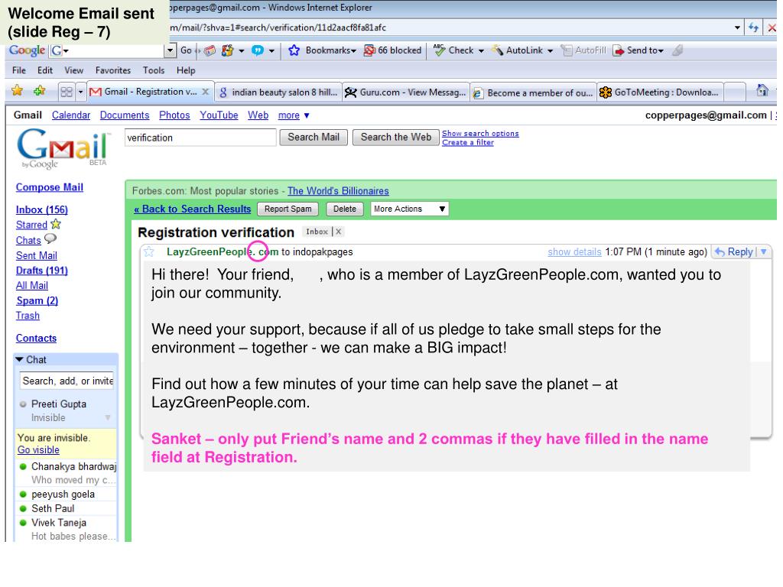
Task: Click the spell Check icon
Action: click(x=439, y=50)
